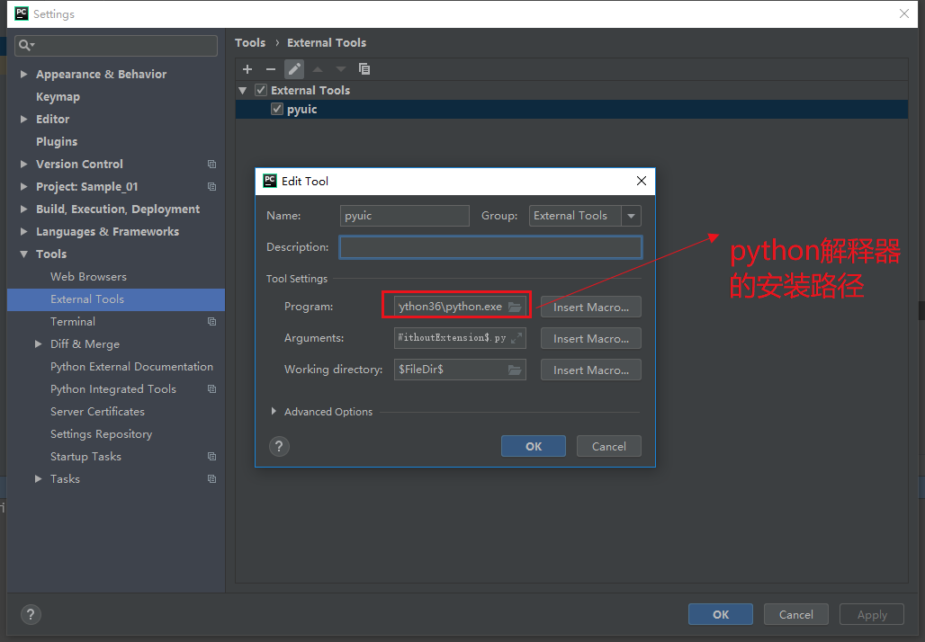
Task: Browse for Working directory folder icon
Action: coord(515,370)
